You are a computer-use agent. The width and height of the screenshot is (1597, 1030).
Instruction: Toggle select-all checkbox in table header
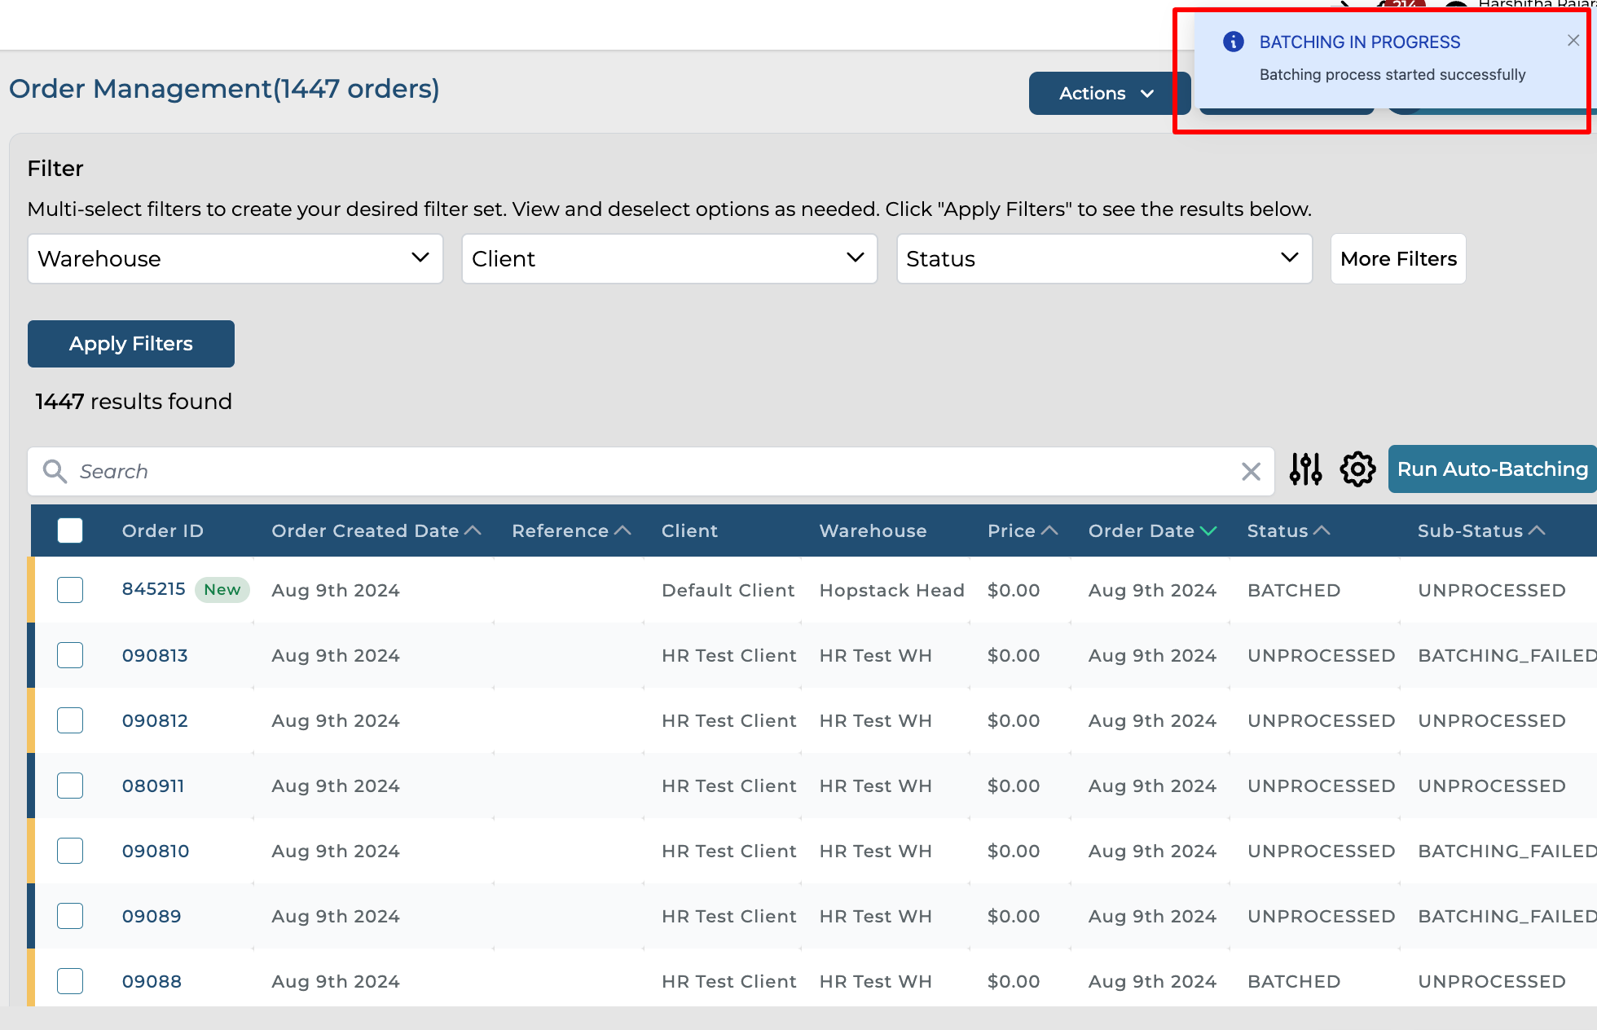click(x=70, y=530)
